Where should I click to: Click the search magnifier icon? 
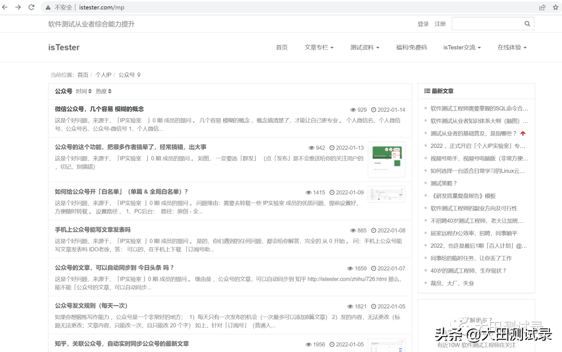pos(527,24)
